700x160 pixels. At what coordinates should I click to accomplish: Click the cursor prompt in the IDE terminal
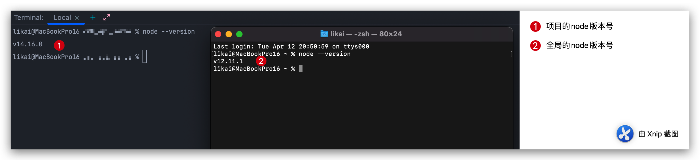145,57
